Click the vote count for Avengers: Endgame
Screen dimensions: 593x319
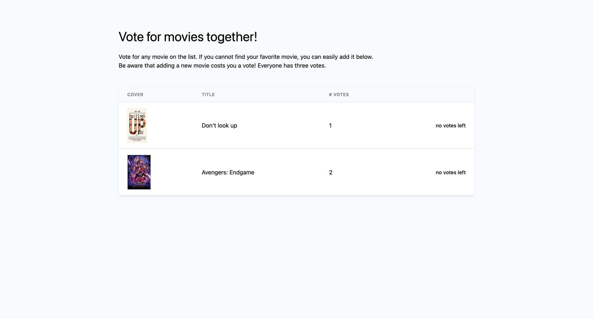[331, 172]
